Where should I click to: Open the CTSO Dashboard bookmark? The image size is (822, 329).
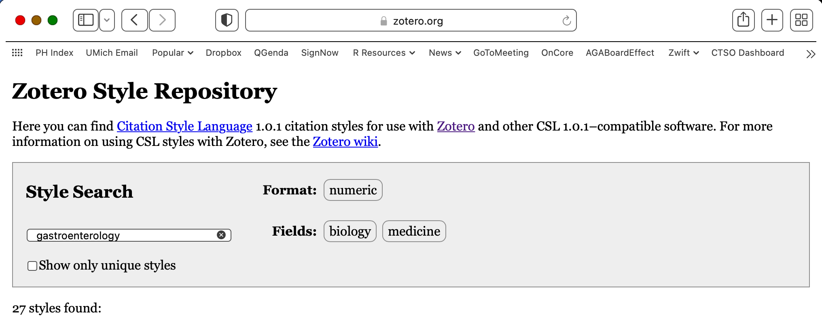coord(747,53)
